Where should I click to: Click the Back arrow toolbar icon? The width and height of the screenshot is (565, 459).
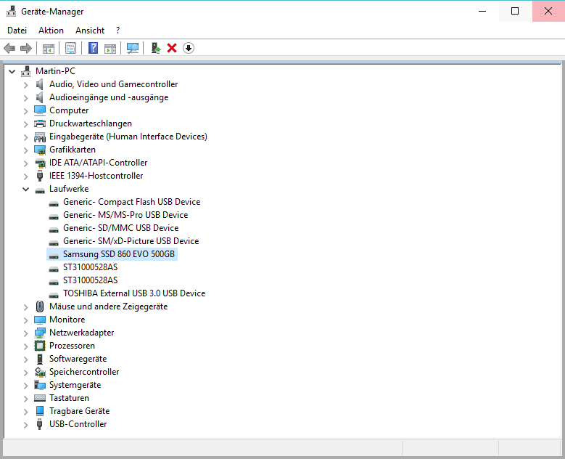9,48
